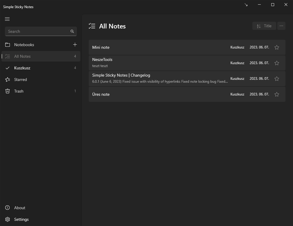Click the Starred list star icon
The image size is (293, 226).
point(8,79)
